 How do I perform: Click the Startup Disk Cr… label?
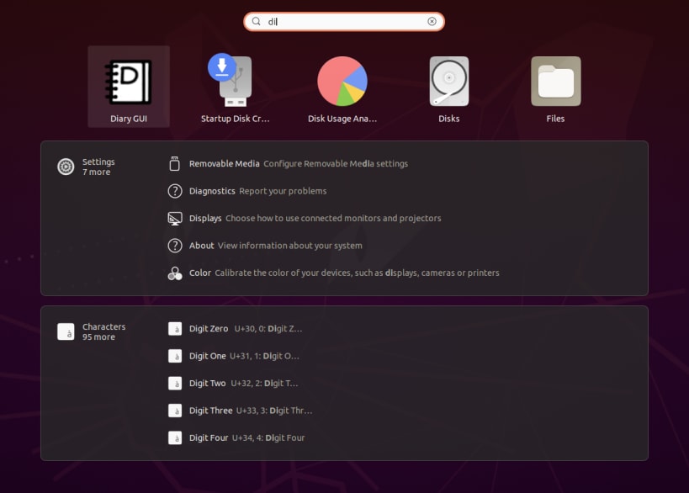pyautogui.click(x=235, y=119)
